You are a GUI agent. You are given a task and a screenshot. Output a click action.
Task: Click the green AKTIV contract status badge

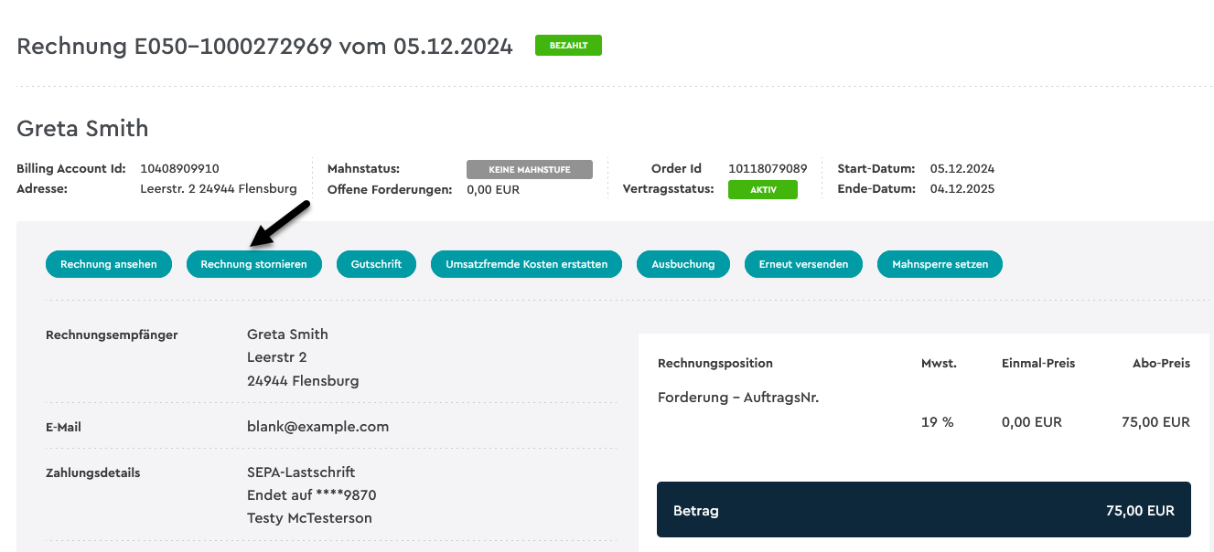point(763,189)
